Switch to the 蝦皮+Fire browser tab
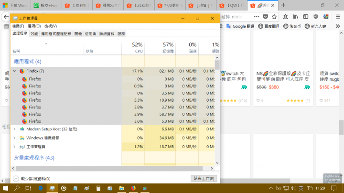 pyautogui.click(x=46, y=5)
